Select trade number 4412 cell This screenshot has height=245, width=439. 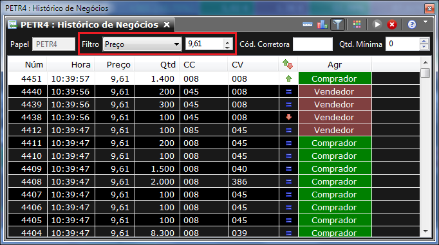coord(28,130)
